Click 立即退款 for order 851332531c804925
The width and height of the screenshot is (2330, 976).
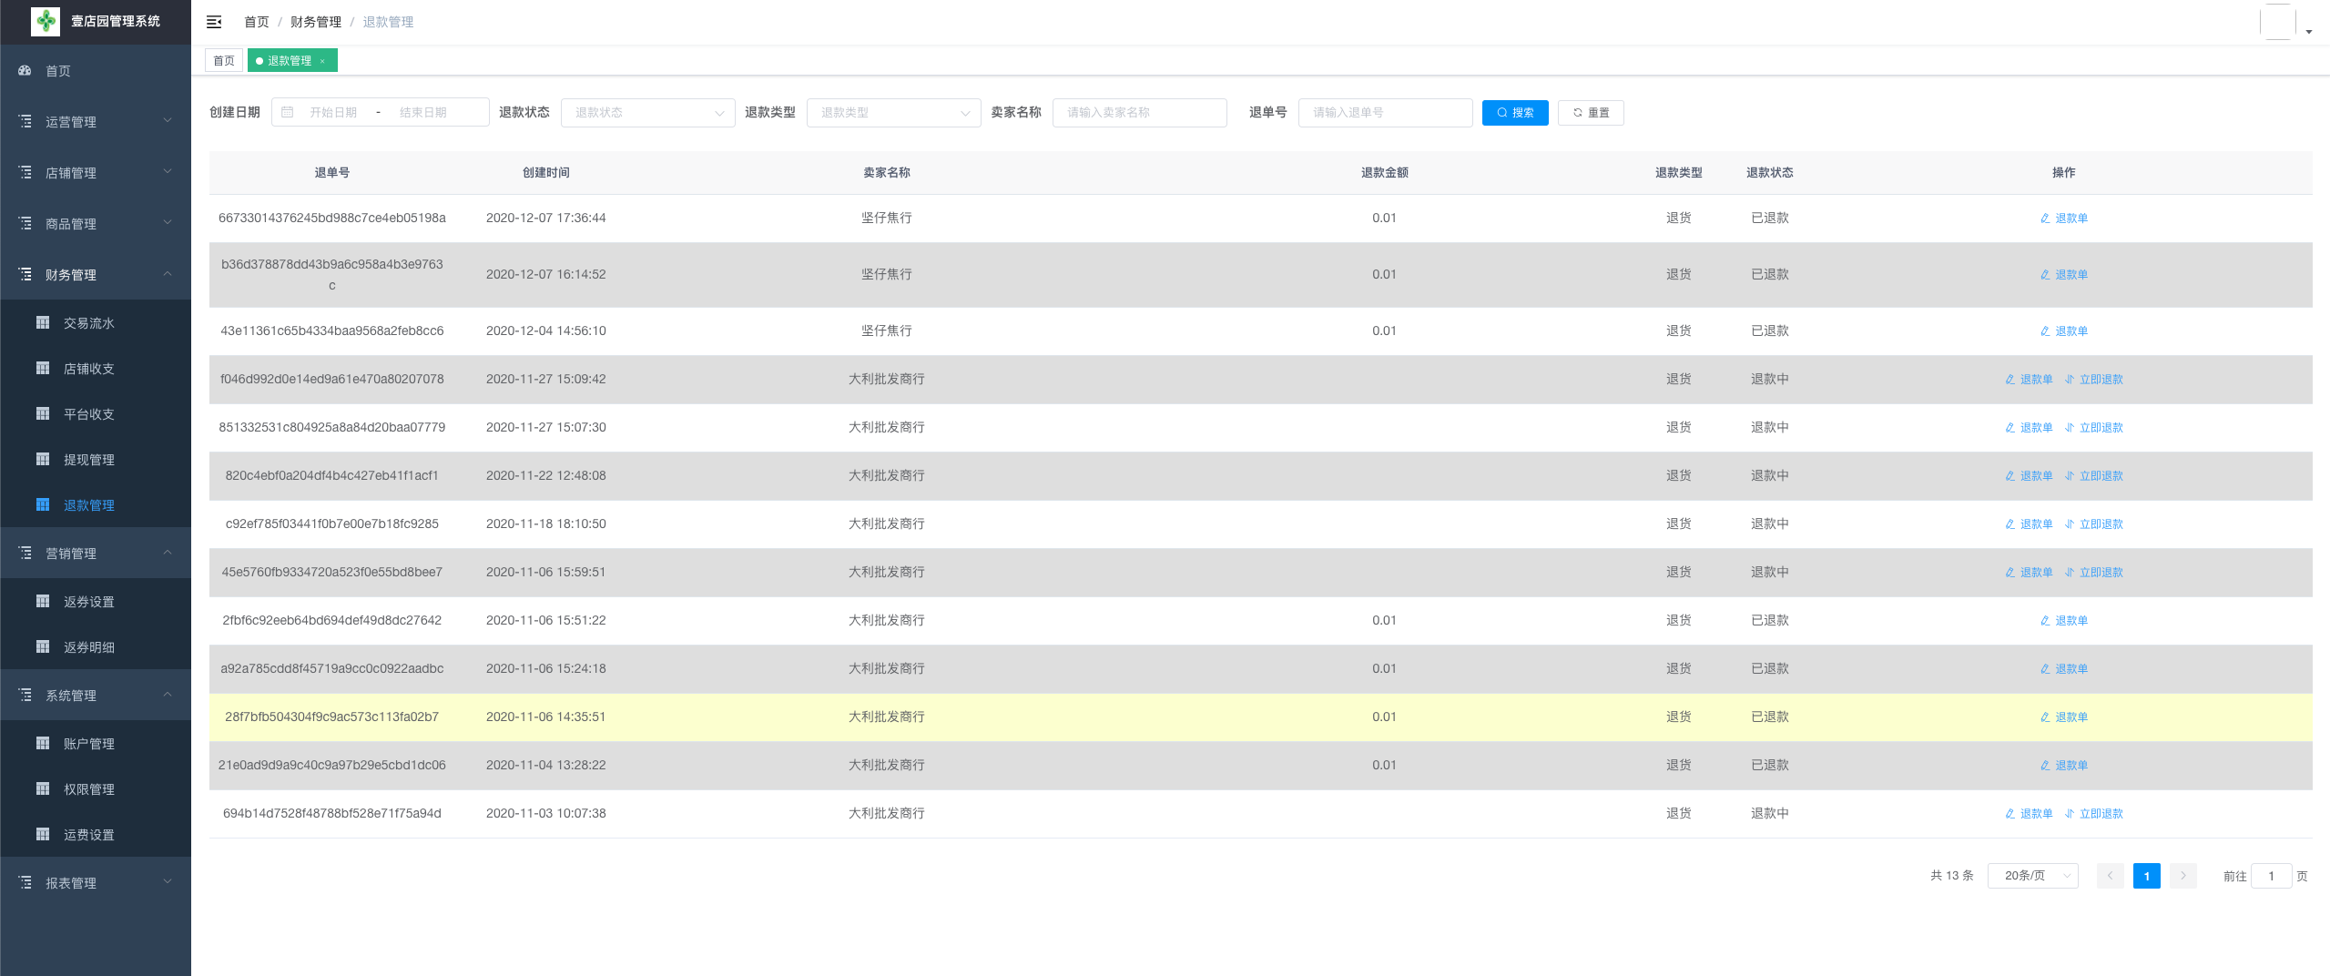2094,428
